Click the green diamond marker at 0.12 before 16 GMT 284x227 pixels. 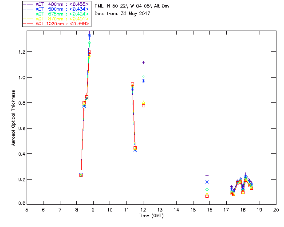pos(207,189)
